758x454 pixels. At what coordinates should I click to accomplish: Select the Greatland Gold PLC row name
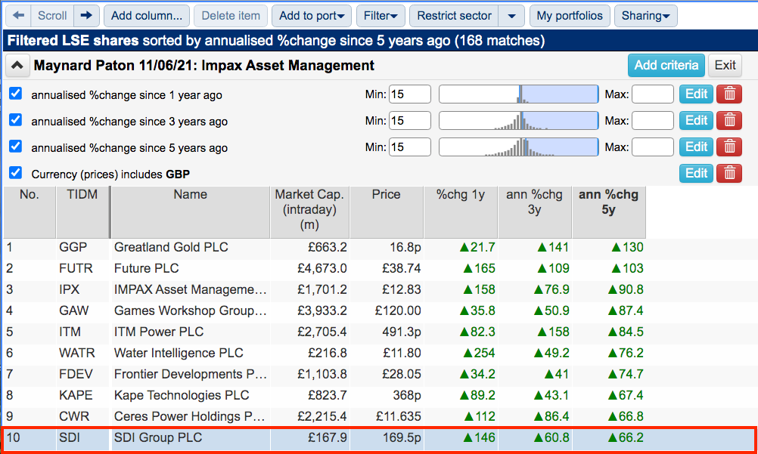coord(171,247)
